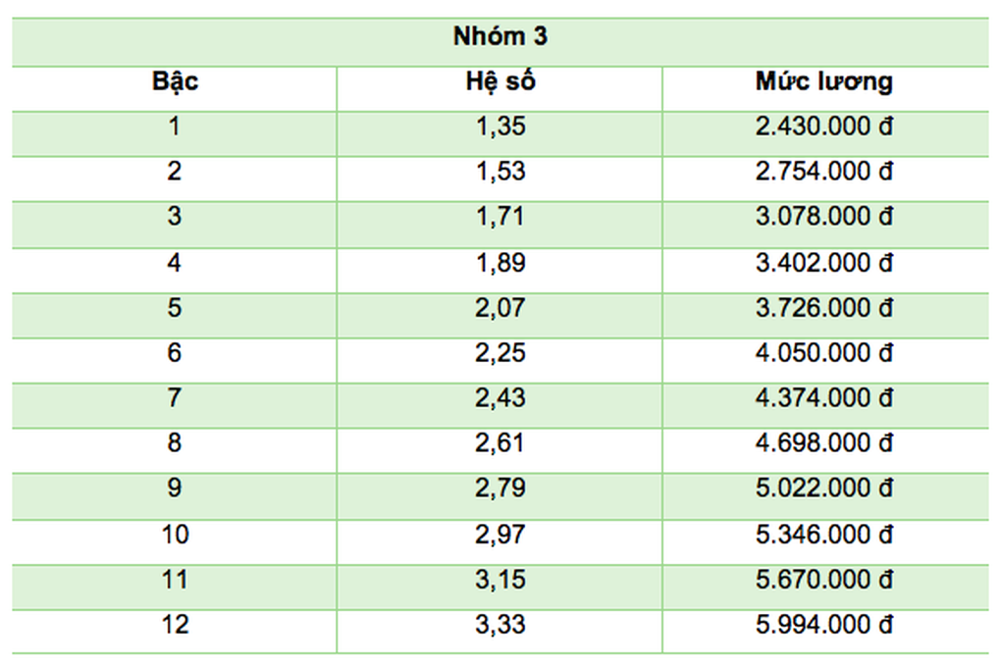Click the salary cell 3.402.000 đ
The image size is (1001, 668).
[824, 263]
